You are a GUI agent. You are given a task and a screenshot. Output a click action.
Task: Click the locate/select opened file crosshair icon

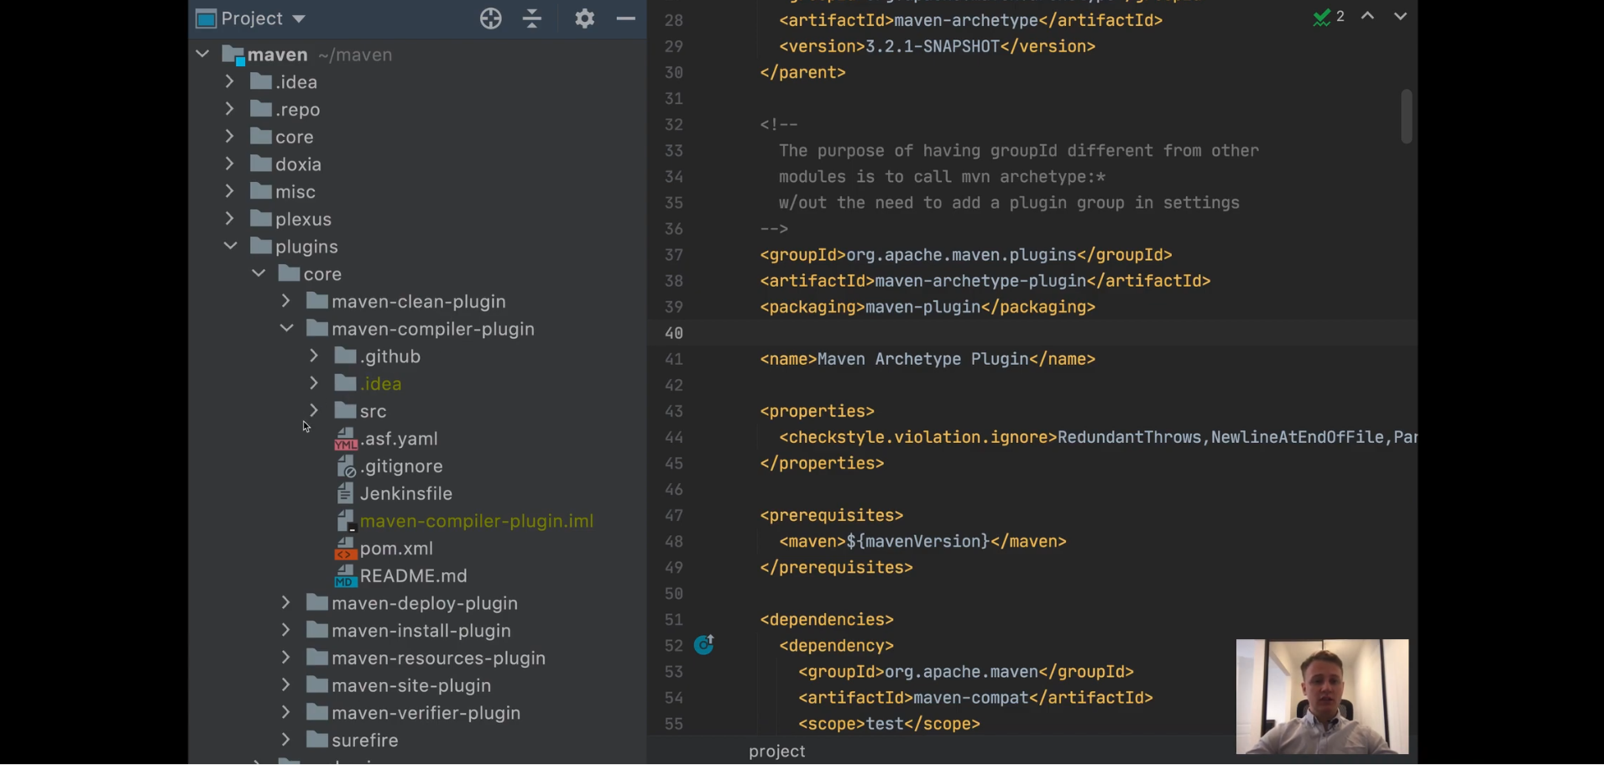coord(491,18)
